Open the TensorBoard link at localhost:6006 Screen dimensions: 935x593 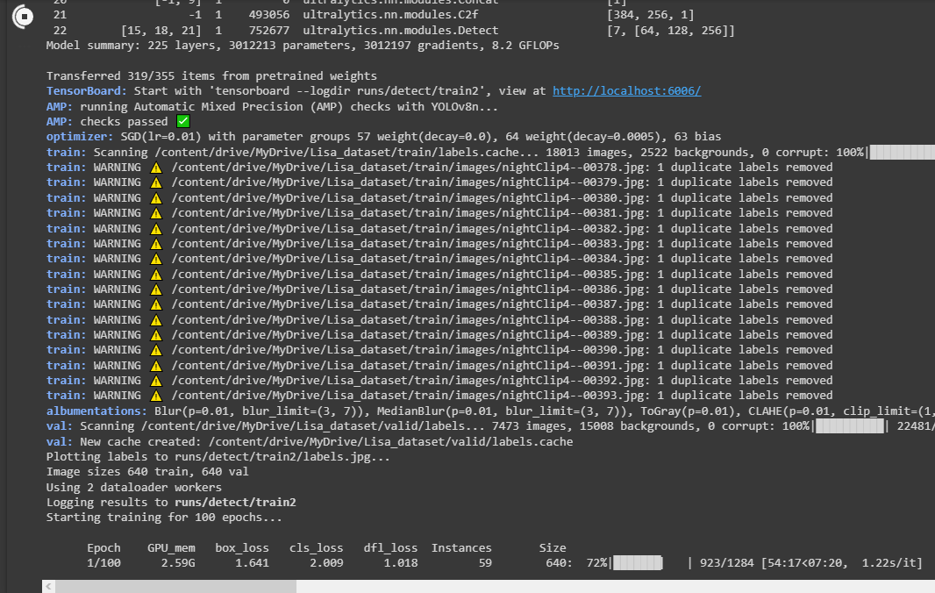[x=626, y=90]
